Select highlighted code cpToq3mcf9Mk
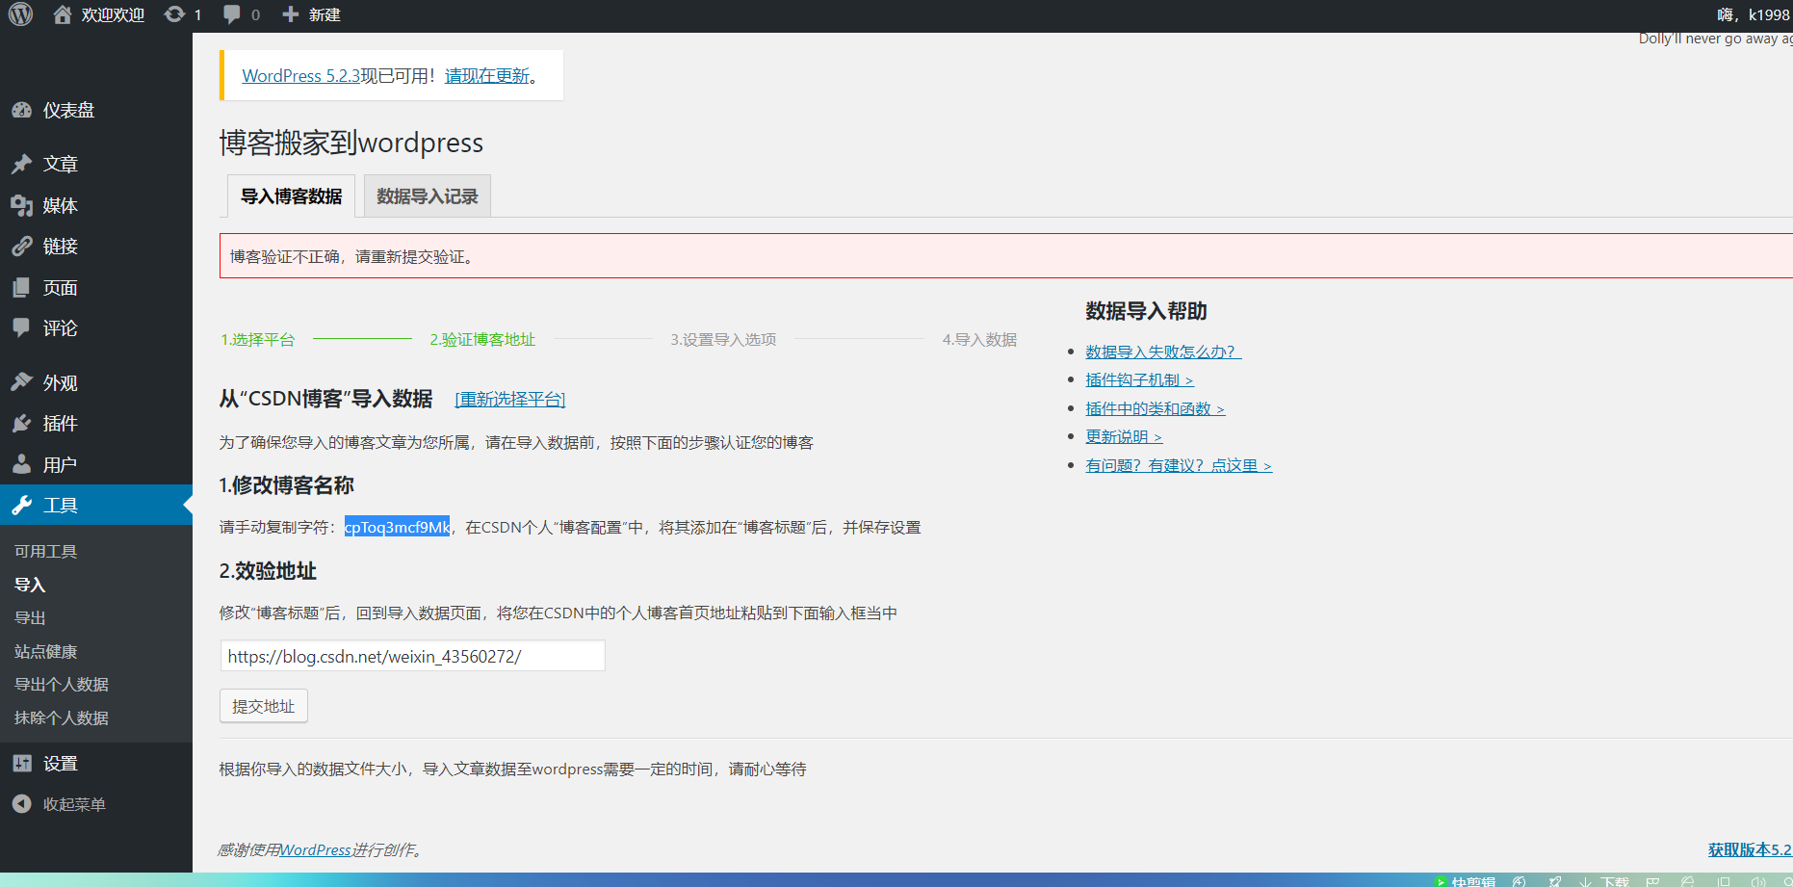 [397, 527]
